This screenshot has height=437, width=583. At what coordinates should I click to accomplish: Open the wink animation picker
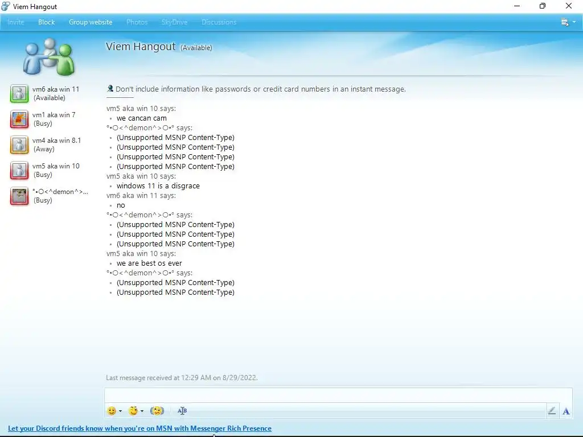(133, 411)
